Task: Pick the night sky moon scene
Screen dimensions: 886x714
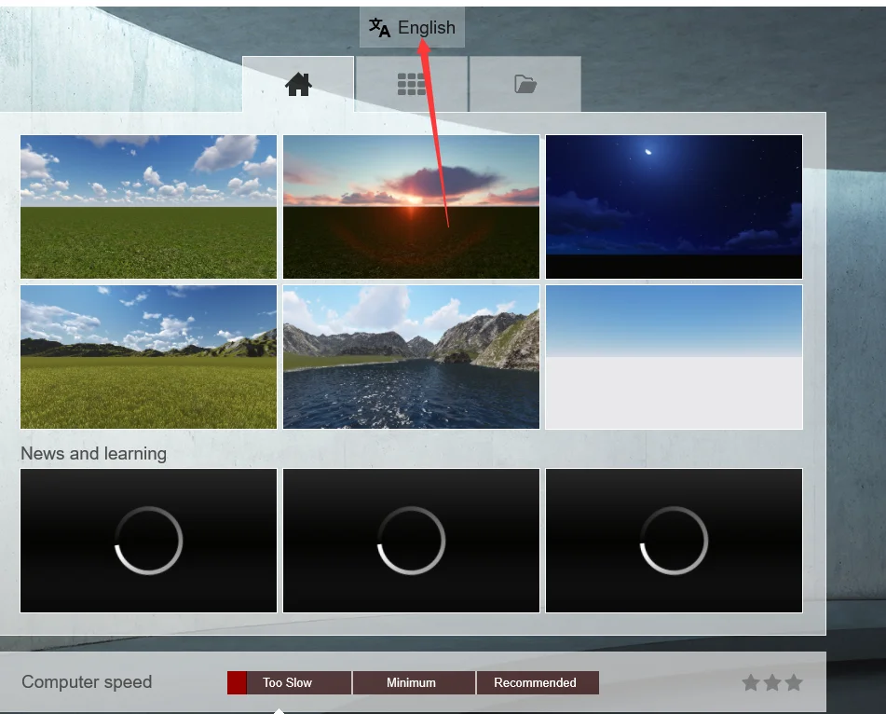Action: click(675, 207)
